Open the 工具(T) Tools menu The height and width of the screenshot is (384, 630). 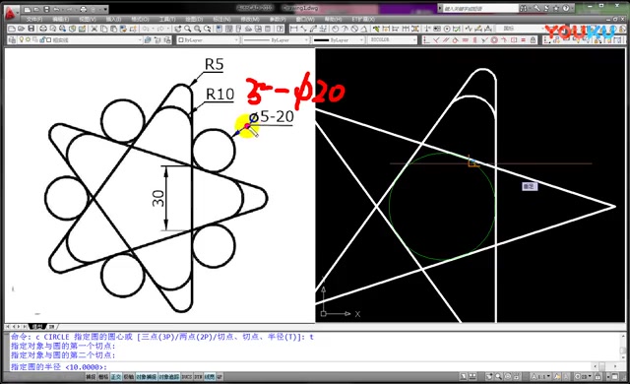click(x=166, y=19)
